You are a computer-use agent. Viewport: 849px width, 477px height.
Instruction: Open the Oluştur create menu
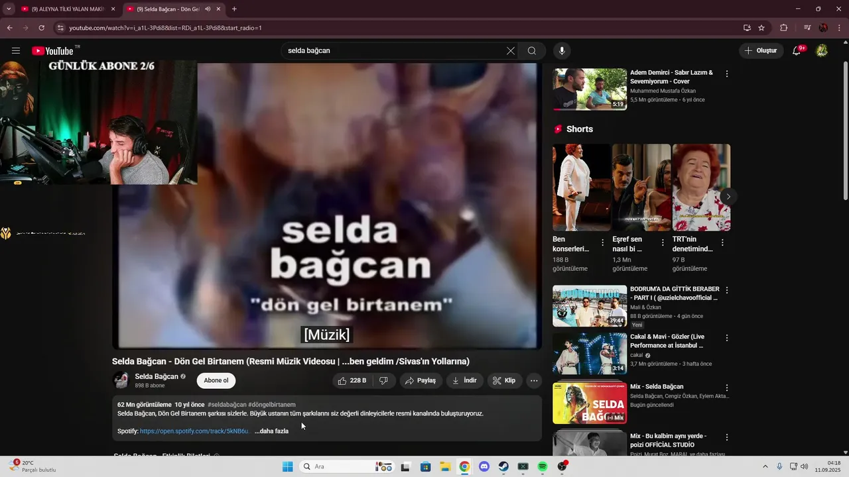pyautogui.click(x=761, y=51)
